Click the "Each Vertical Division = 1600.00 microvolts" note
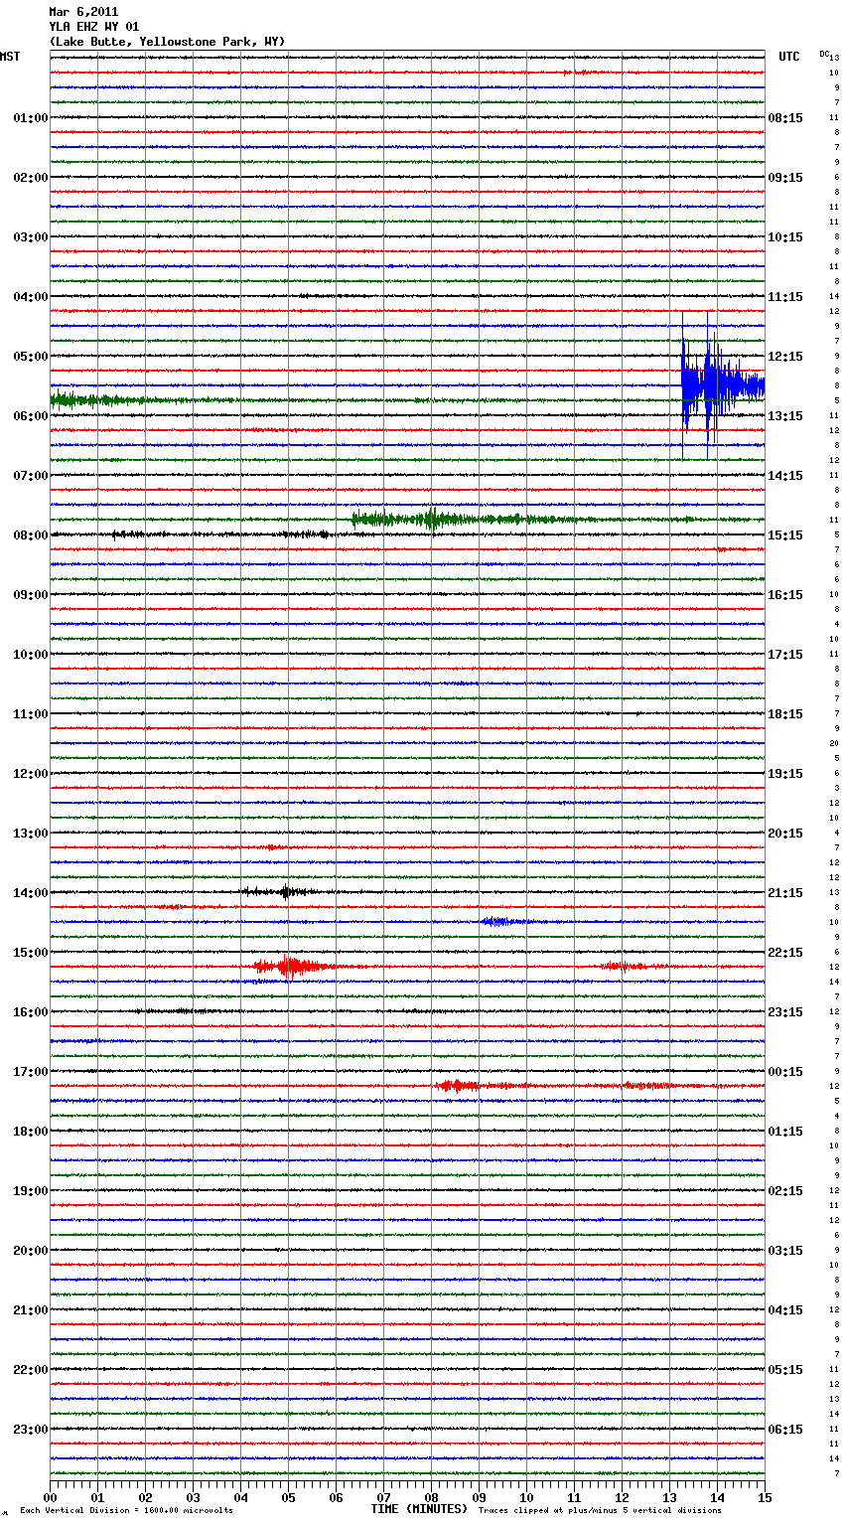This screenshot has height=1524, width=844. 126,1511
